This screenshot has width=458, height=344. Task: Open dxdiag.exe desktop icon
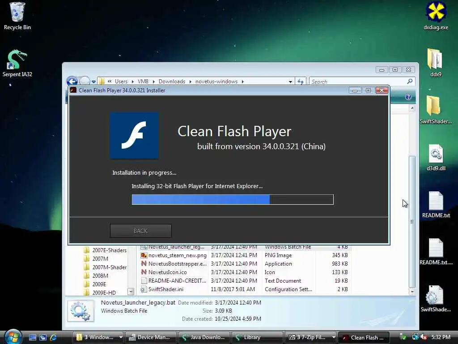(436, 16)
